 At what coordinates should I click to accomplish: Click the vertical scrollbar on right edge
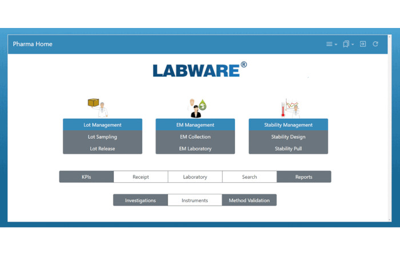click(390, 128)
